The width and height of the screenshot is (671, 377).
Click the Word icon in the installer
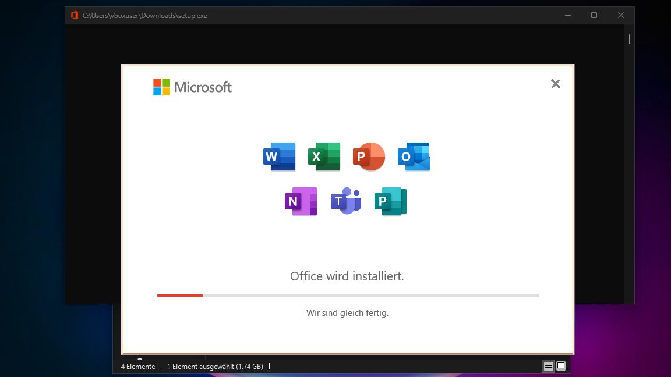(x=280, y=157)
